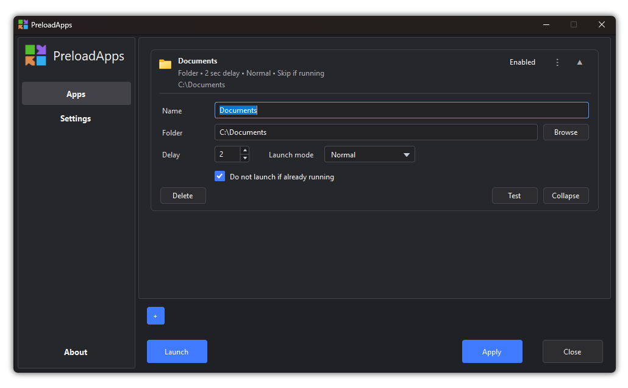The height and width of the screenshot is (388, 628).
Task: Close the PreloadApps dialog with Close button
Action: pos(573,351)
